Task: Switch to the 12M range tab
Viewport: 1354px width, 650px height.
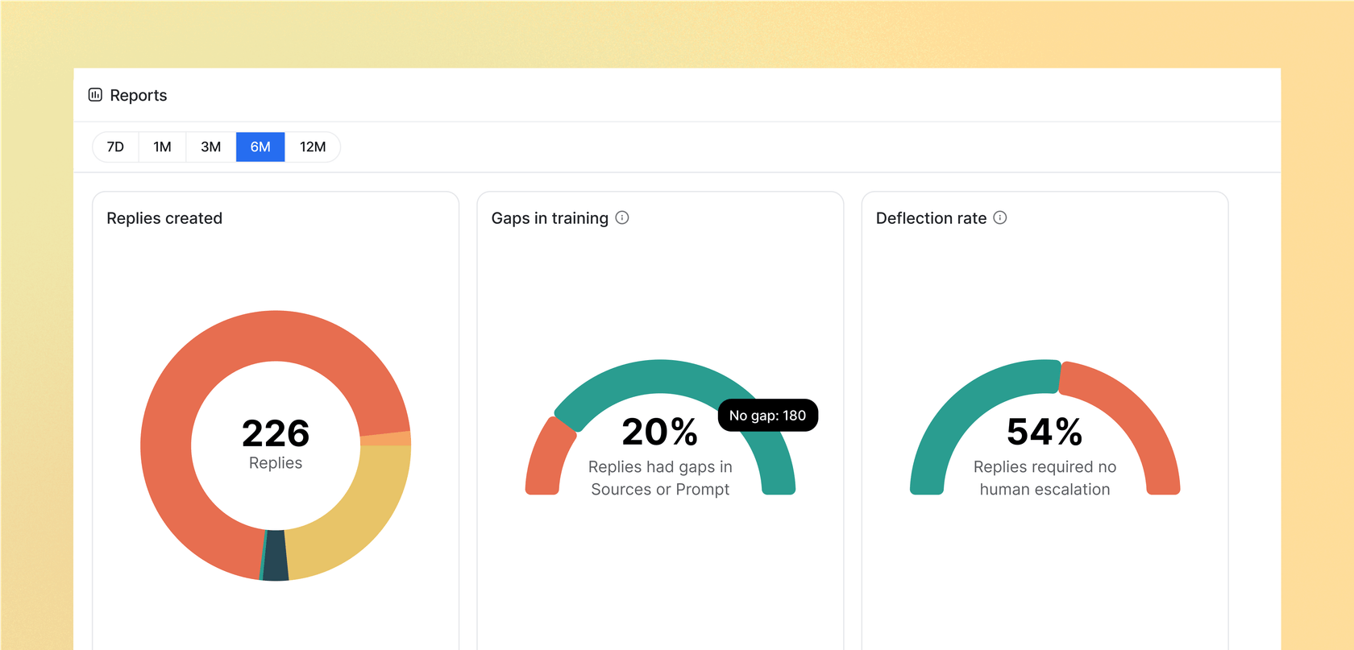Action: pos(313,147)
